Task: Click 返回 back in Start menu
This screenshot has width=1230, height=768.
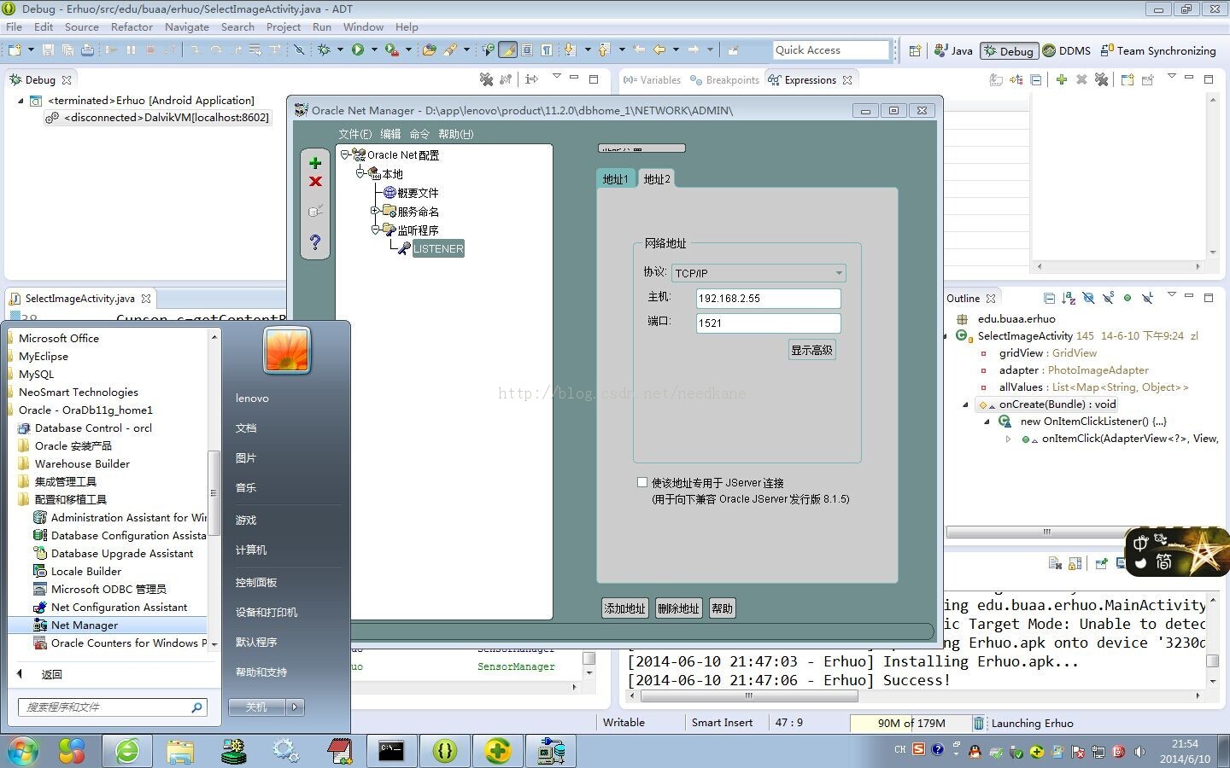Action: click(51, 674)
